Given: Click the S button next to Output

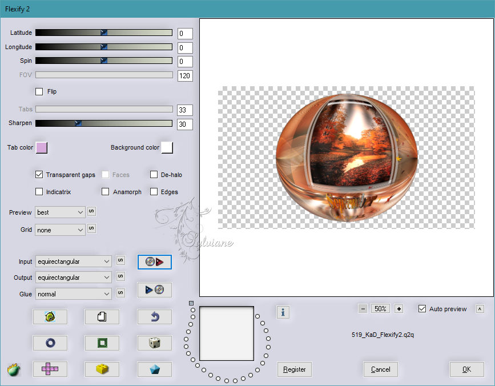Looking at the screenshot, I should 120,276.
